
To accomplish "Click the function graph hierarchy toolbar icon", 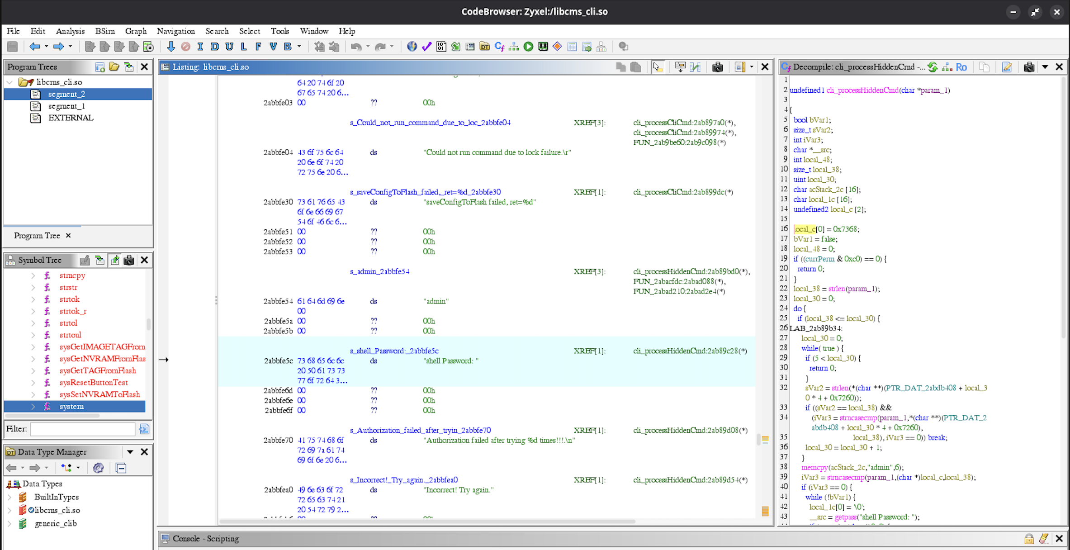I will click(514, 47).
